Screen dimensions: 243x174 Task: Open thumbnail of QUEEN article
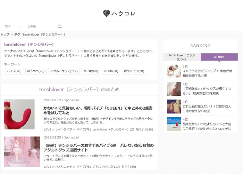click(19, 114)
